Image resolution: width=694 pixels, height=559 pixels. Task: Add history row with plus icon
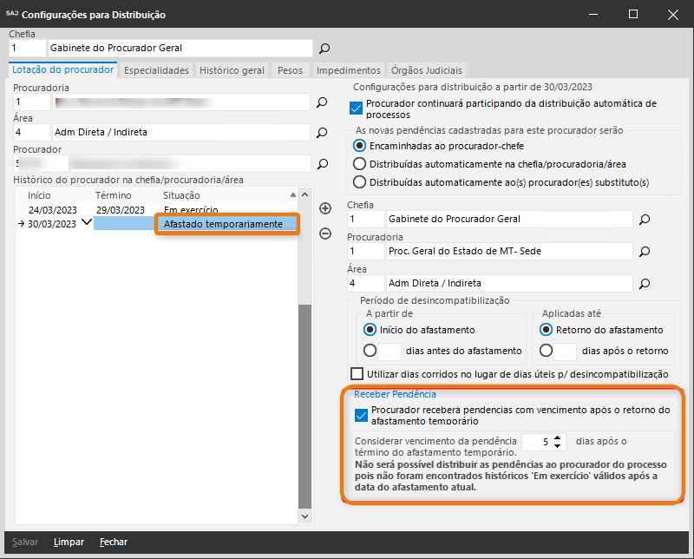pyautogui.click(x=325, y=208)
